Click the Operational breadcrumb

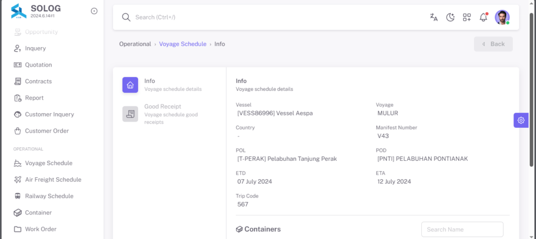click(135, 44)
